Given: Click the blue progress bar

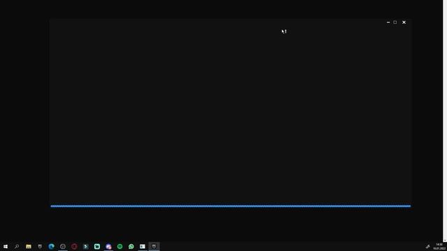Looking at the screenshot, I should 230,206.
